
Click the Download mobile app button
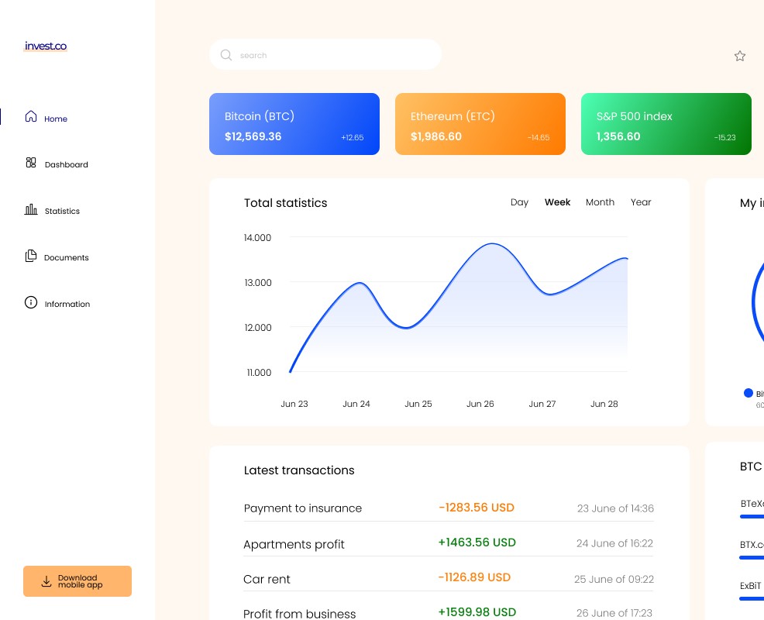point(77,581)
